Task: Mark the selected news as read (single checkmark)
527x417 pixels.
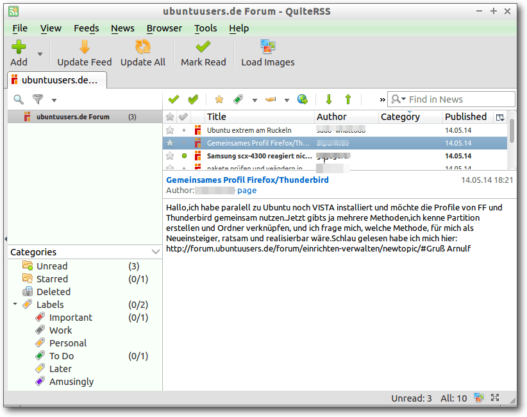Action: point(174,99)
